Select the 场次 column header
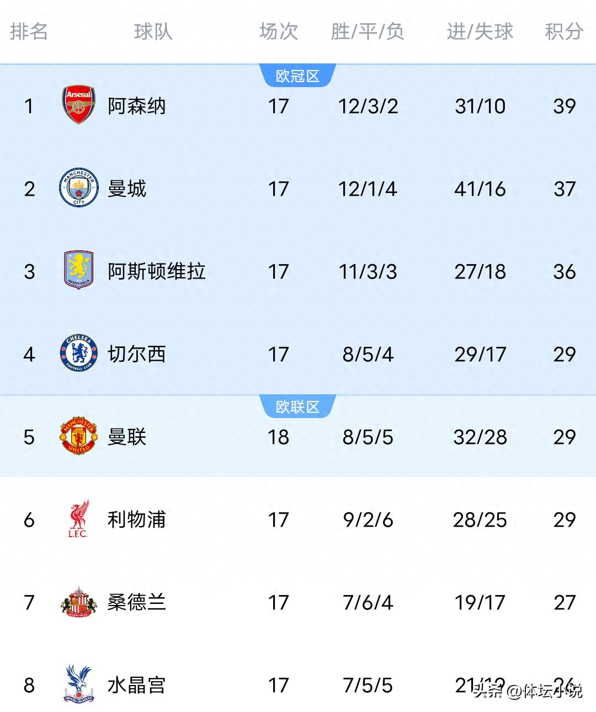 [x=279, y=31]
